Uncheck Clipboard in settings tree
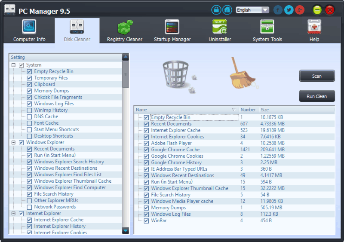This screenshot has height=242, width=344. (29, 85)
